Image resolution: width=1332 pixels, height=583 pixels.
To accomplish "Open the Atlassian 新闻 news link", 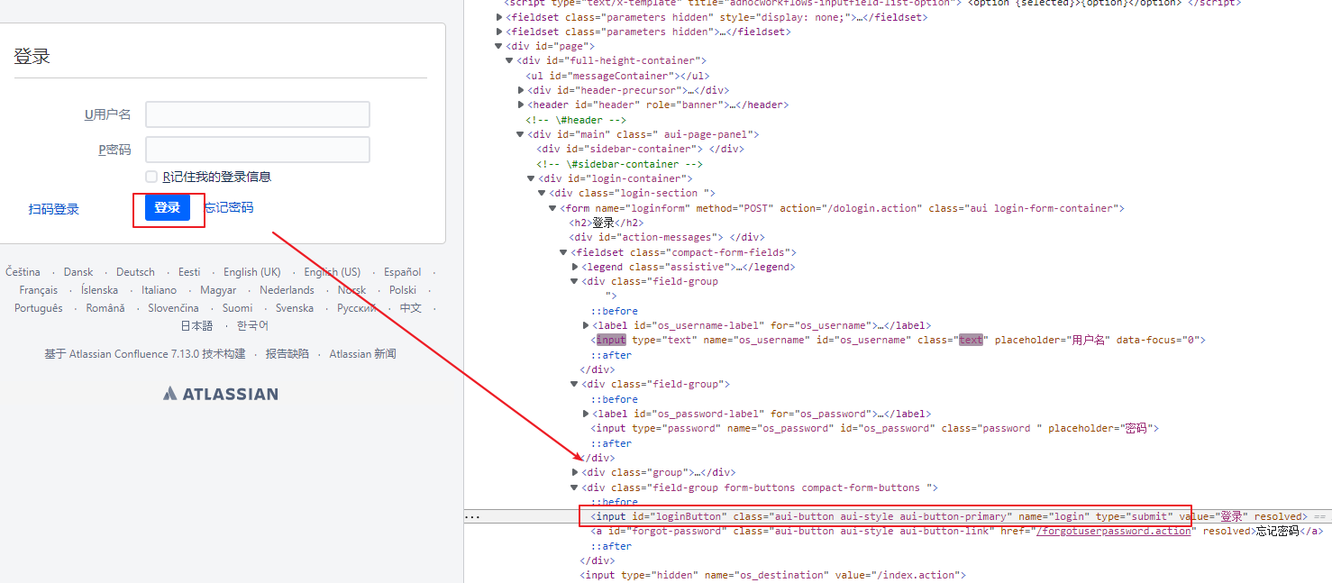I will [362, 354].
